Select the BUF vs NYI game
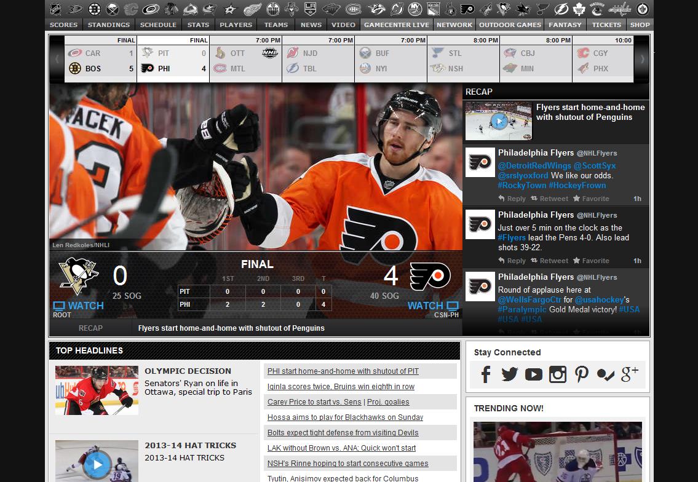Screen dimensions: 698x482 click(391, 59)
